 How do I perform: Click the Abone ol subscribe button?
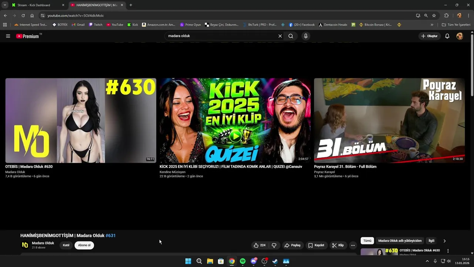pos(84,245)
